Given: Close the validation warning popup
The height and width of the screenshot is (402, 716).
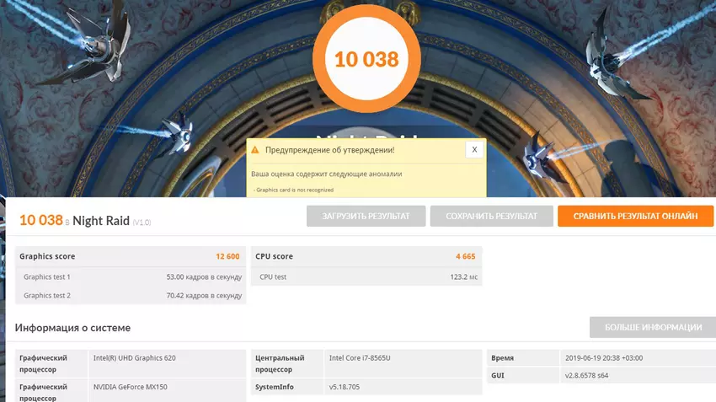Looking at the screenshot, I should [x=474, y=149].
